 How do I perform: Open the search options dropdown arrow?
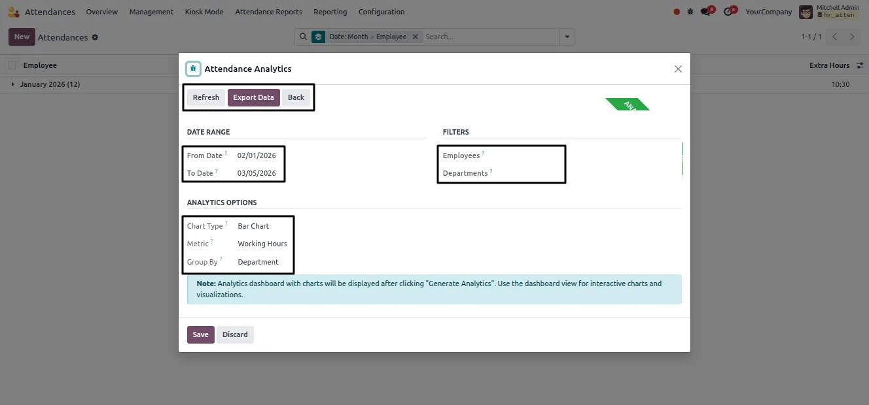(x=567, y=37)
